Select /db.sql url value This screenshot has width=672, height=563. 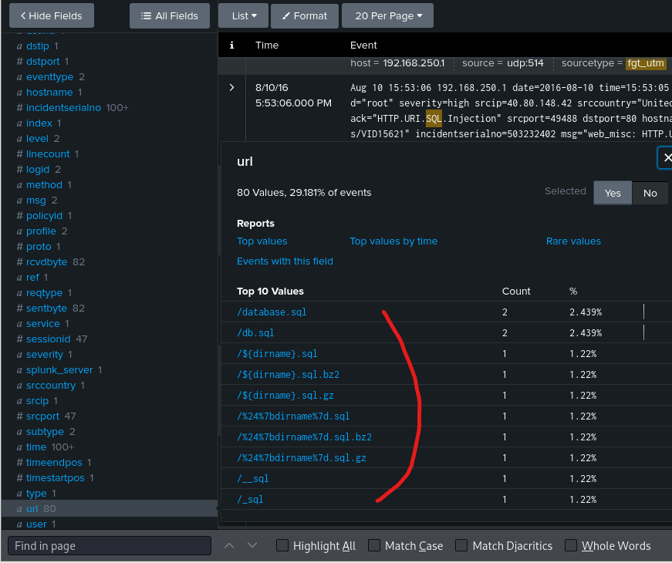click(x=255, y=333)
